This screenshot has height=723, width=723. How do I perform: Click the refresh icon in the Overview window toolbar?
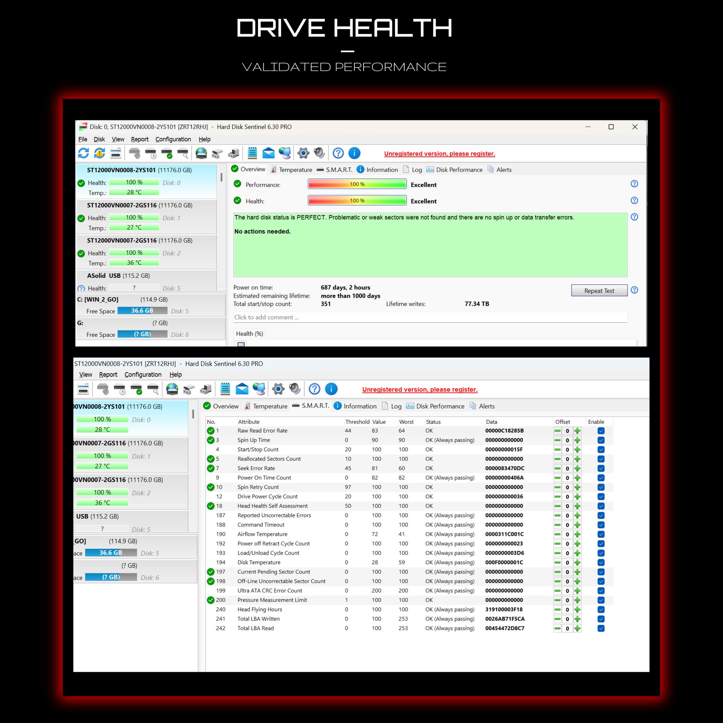pyautogui.click(x=83, y=153)
